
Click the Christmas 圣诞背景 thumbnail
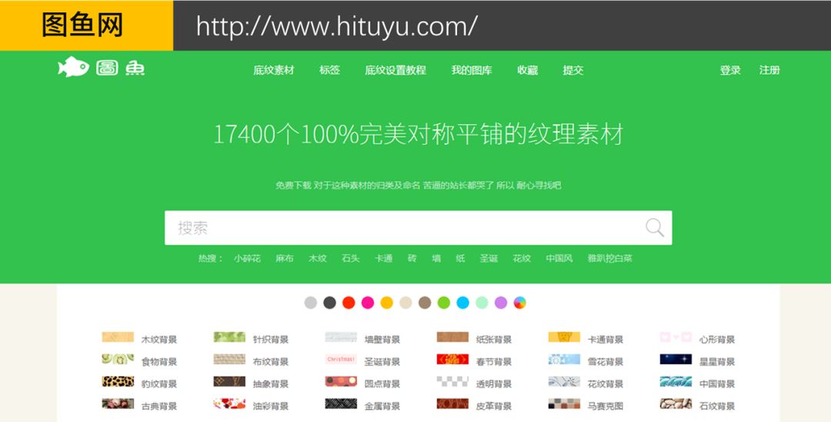click(x=341, y=360)
